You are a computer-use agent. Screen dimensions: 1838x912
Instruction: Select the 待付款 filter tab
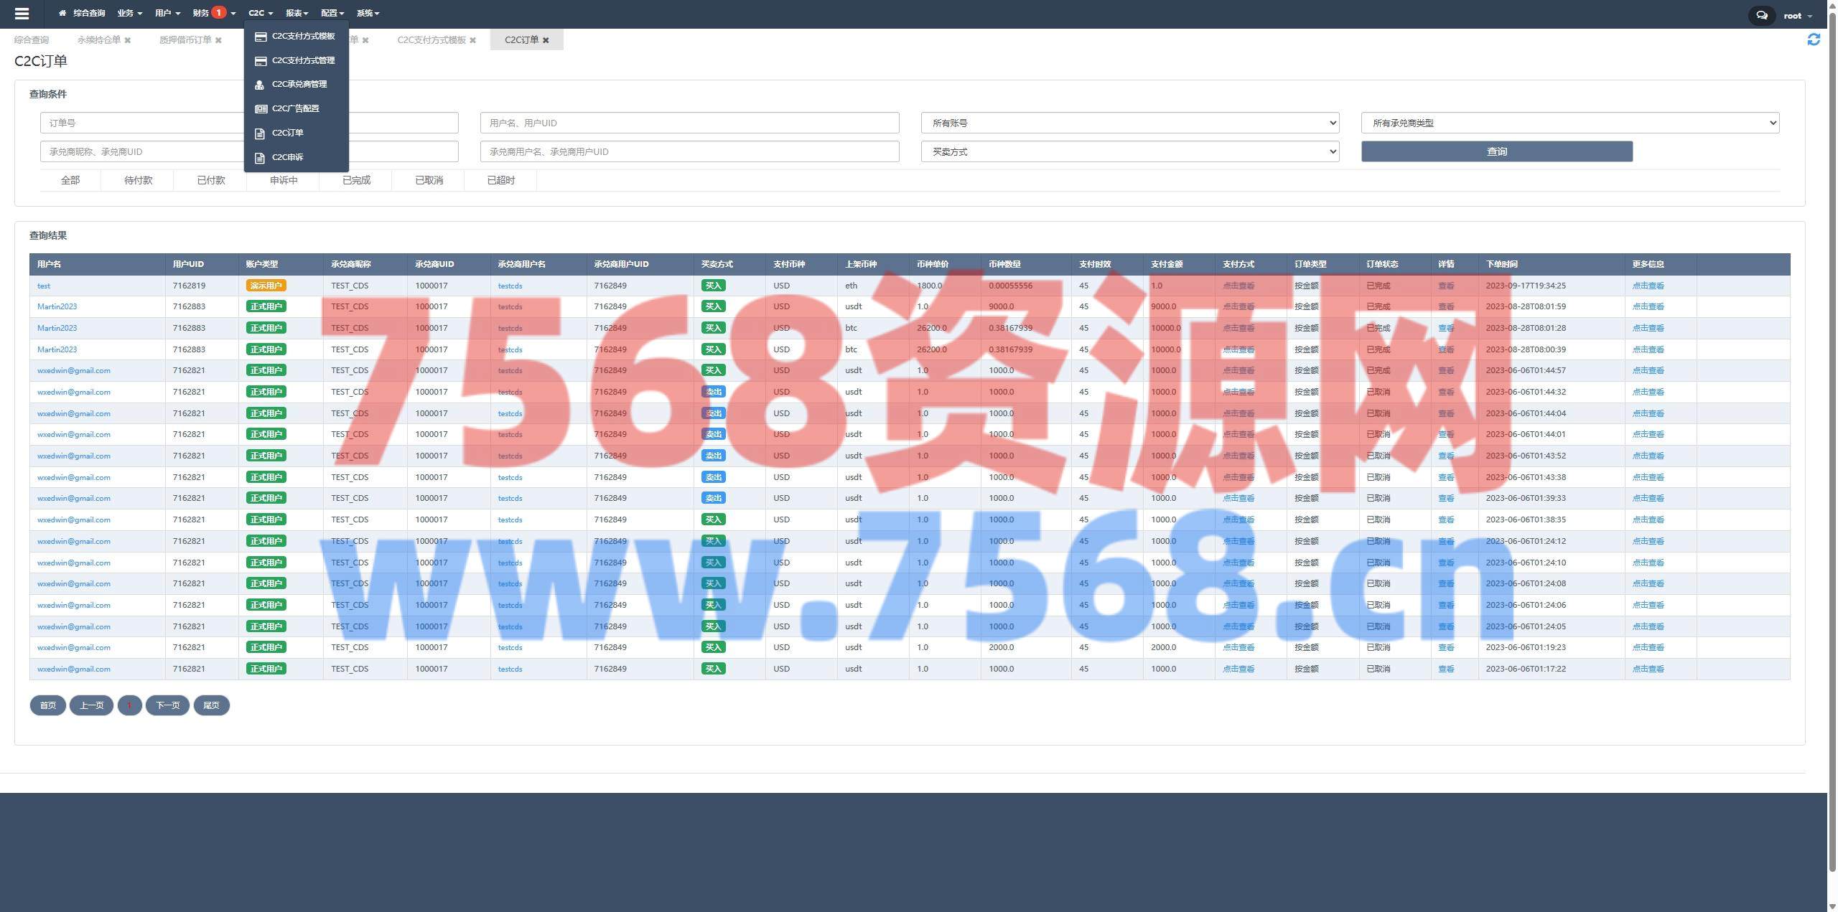click(138, 180)
